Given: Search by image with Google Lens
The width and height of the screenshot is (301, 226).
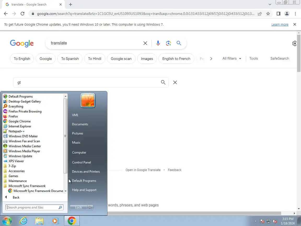Looking at the screenshot, I should (168, 43).
